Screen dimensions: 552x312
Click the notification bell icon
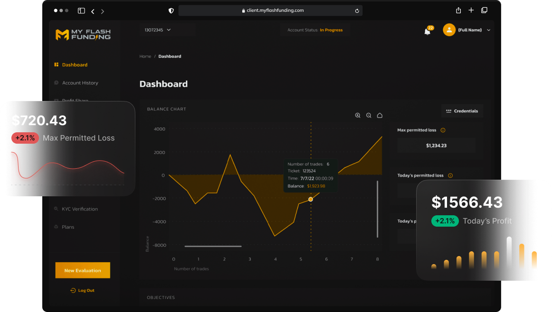(427, 31)
